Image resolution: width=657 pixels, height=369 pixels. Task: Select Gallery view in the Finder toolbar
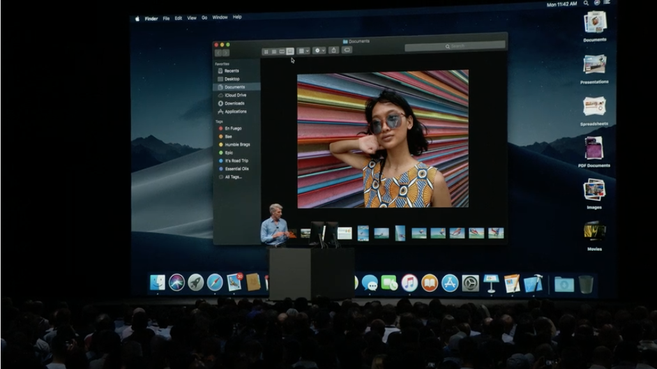(x=290, y=51)
